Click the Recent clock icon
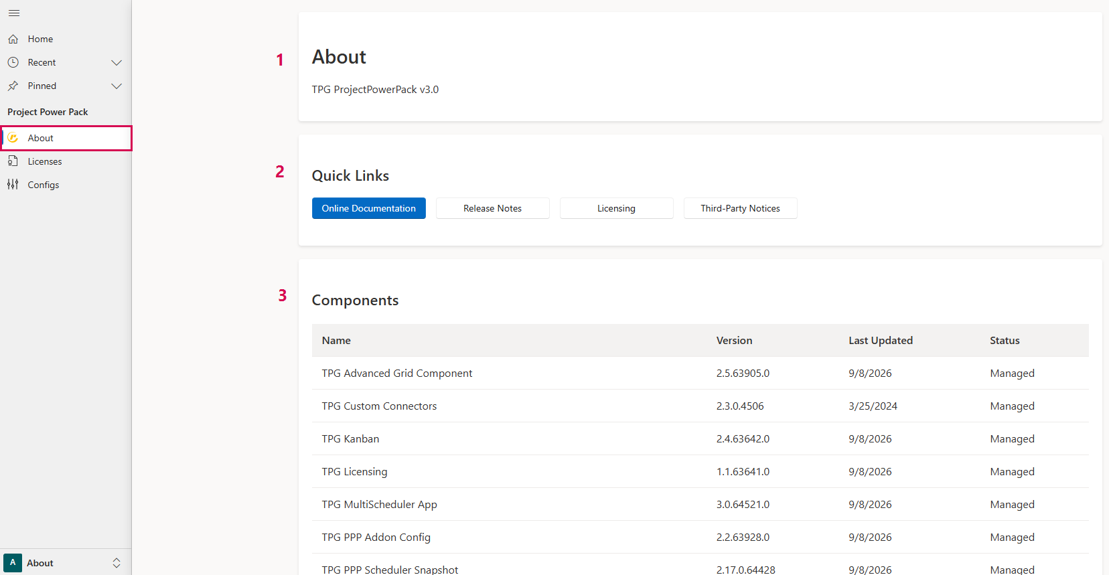This screenshot has width=1109, height=575. click(13, 62)
